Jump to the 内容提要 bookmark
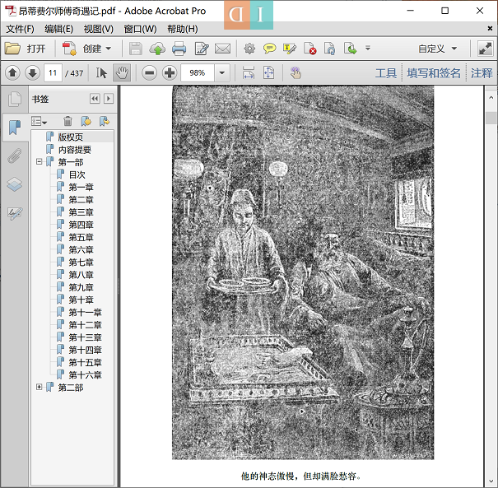Image resolution: width=498 pixels, height=488 pixels. point(75,150)
